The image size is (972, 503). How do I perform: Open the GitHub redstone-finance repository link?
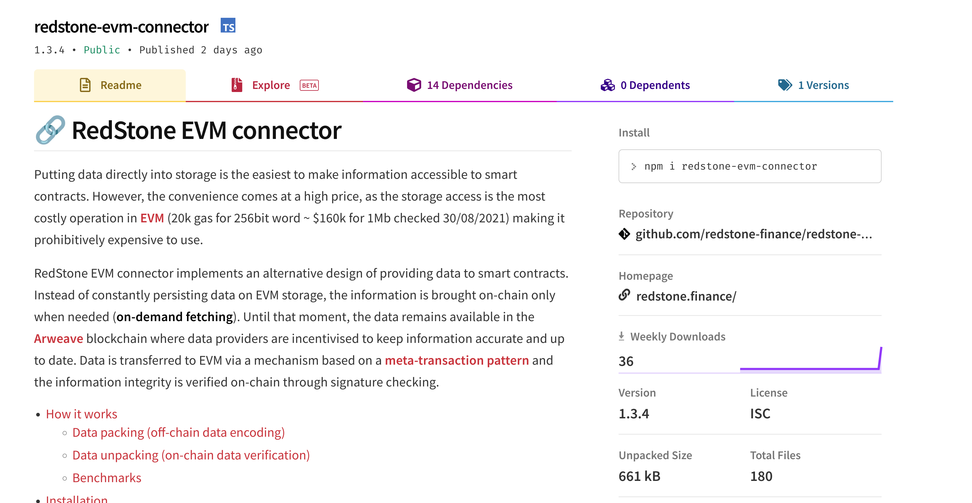point(753,234)
